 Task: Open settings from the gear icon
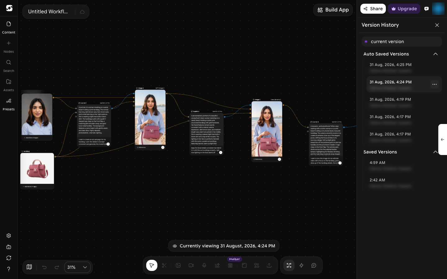[x=9, y=236]
